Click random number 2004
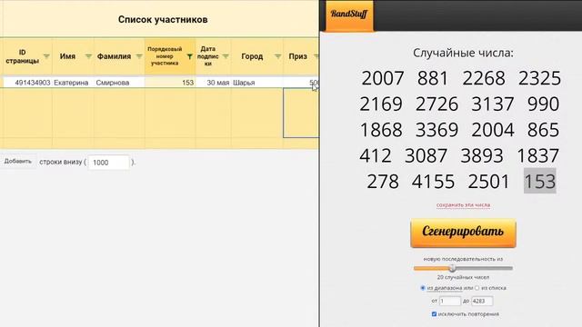Screen dimensions: 582x327 pos(493,130)
